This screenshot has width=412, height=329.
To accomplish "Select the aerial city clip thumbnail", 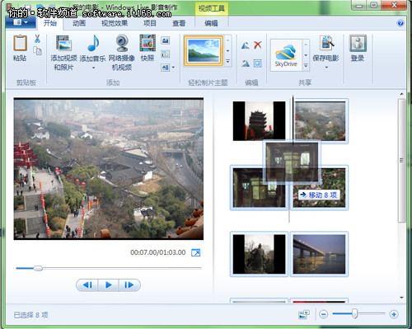I will pos(321,121).
